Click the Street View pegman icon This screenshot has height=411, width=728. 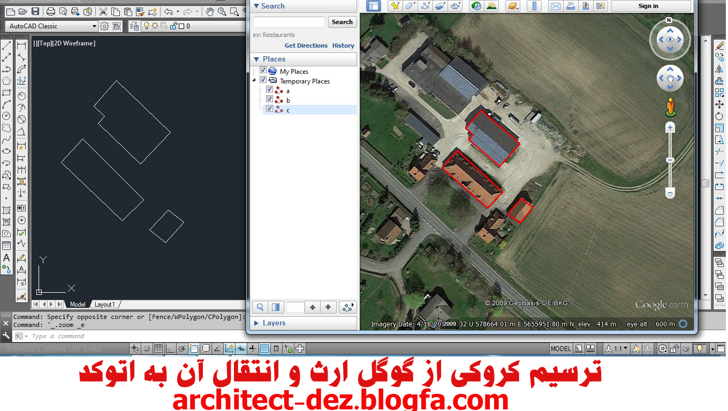pyautogui.click(x=670, y=107)
